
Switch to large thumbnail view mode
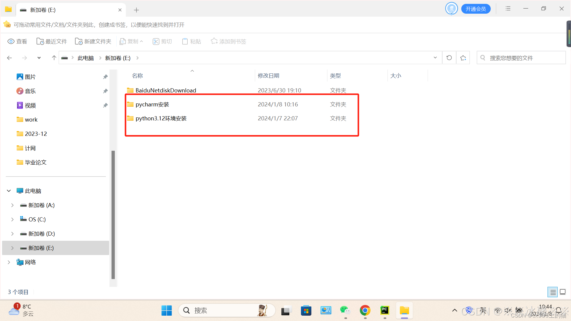pyautogui.click(x=563, y=292)
